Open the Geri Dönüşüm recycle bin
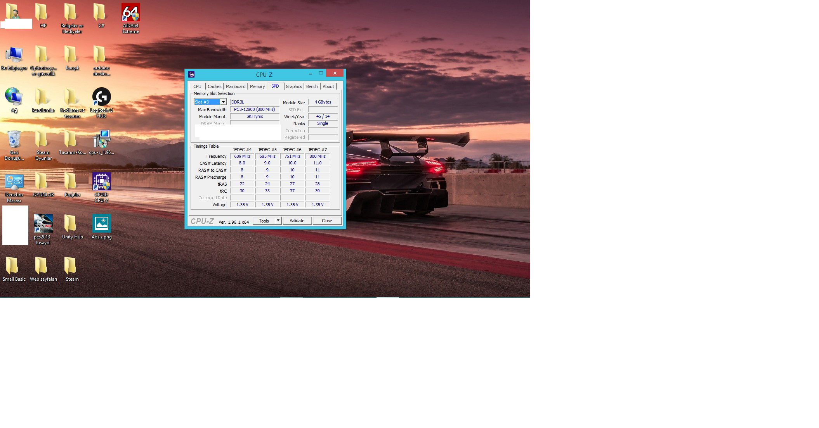 coord(14,139)
